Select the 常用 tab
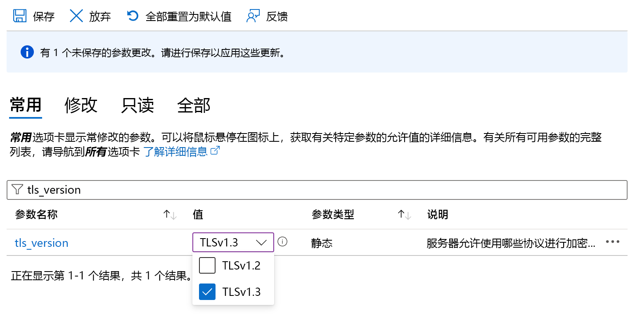Screen dimensions: 635x314 (26, 105)
